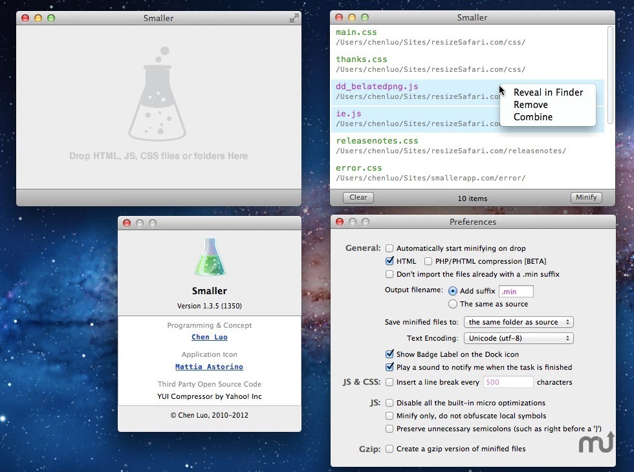Open the Text Encoding dropdown
The height and width of the screenshot is (472, 634).
519,338
